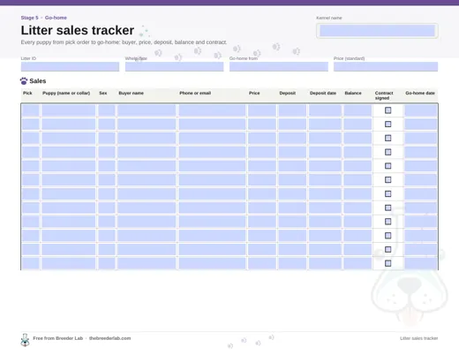The height and width of the screenshot is (355, 459).
Task: Tick the Contract signed checkbox in sixth row
Action: (x=388, y=180)
